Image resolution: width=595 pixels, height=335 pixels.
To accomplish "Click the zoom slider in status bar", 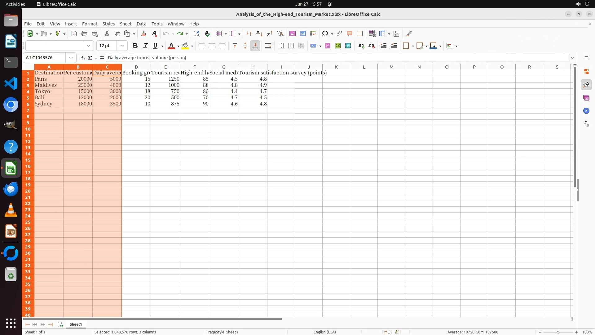I will 558,332.
